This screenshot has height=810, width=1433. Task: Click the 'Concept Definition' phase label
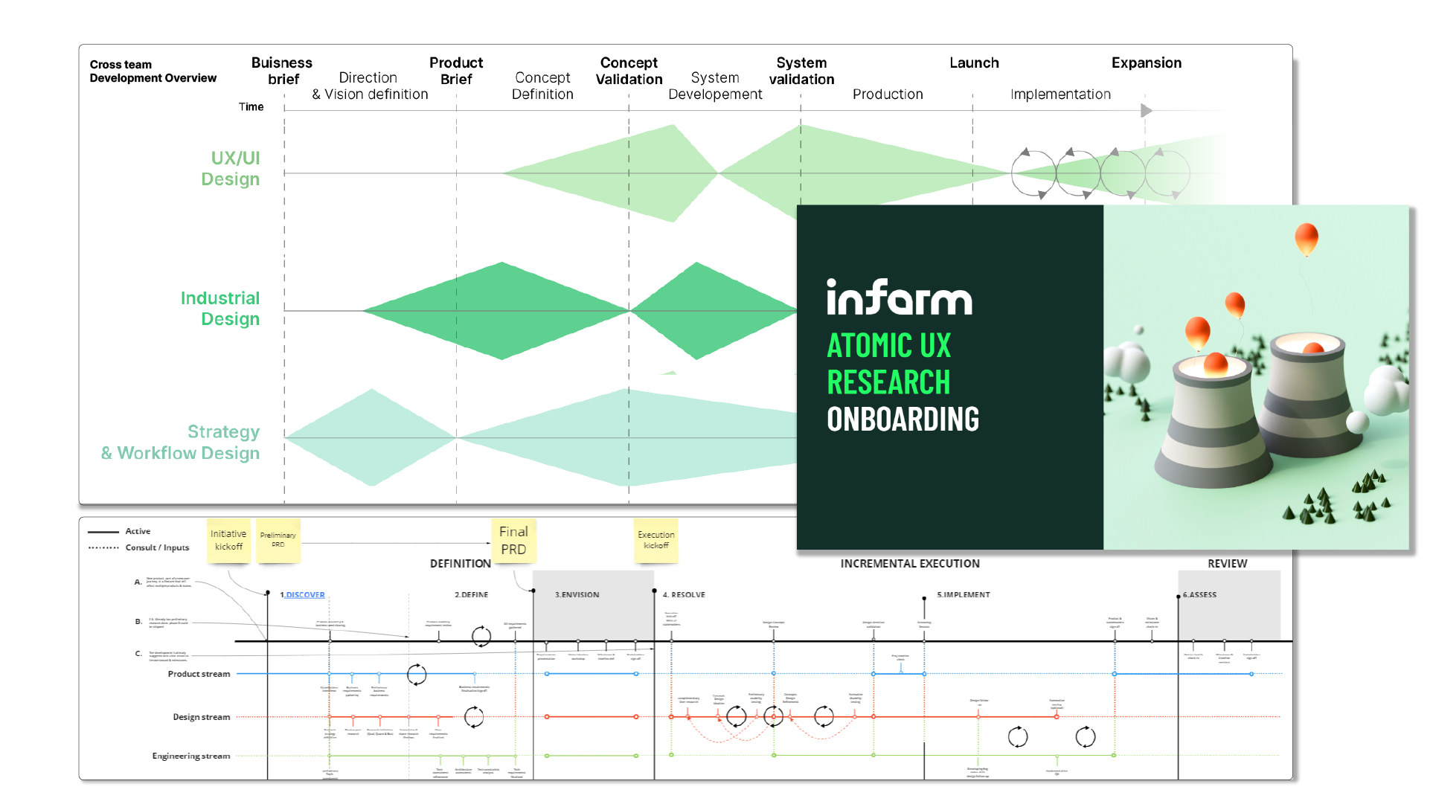[542, 86]
